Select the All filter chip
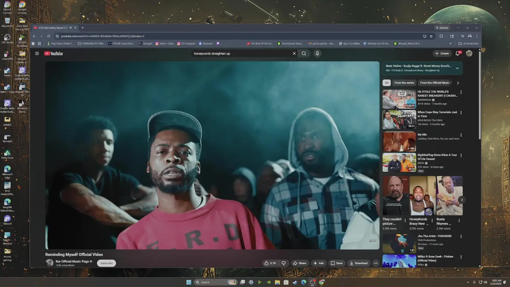This screenshot has height=287, width=510. click(x=386, y=83)
